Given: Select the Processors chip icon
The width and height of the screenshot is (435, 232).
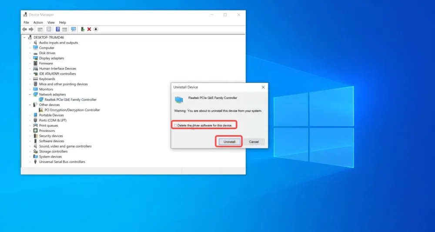Looking at the screenshot, I should [x=35, y=130].
